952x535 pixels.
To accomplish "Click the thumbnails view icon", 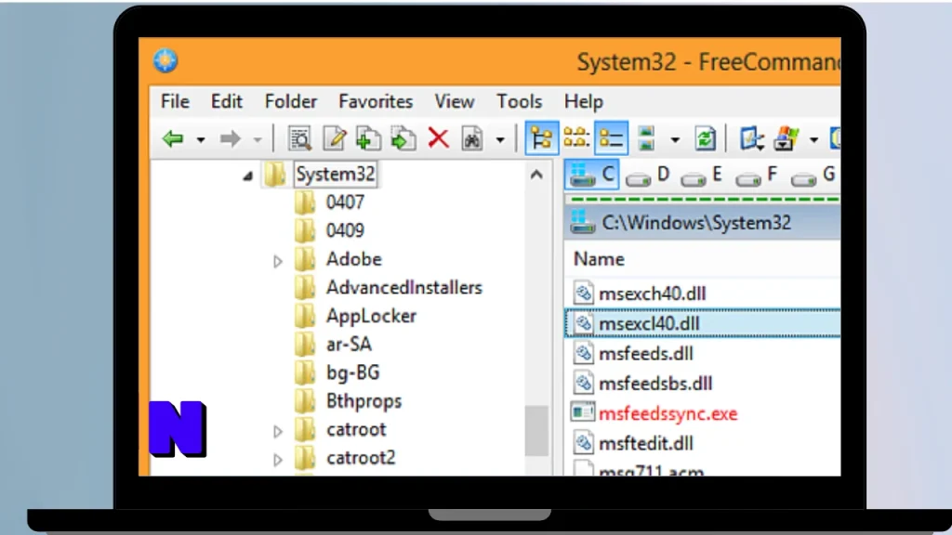I will tap(647, 139).
